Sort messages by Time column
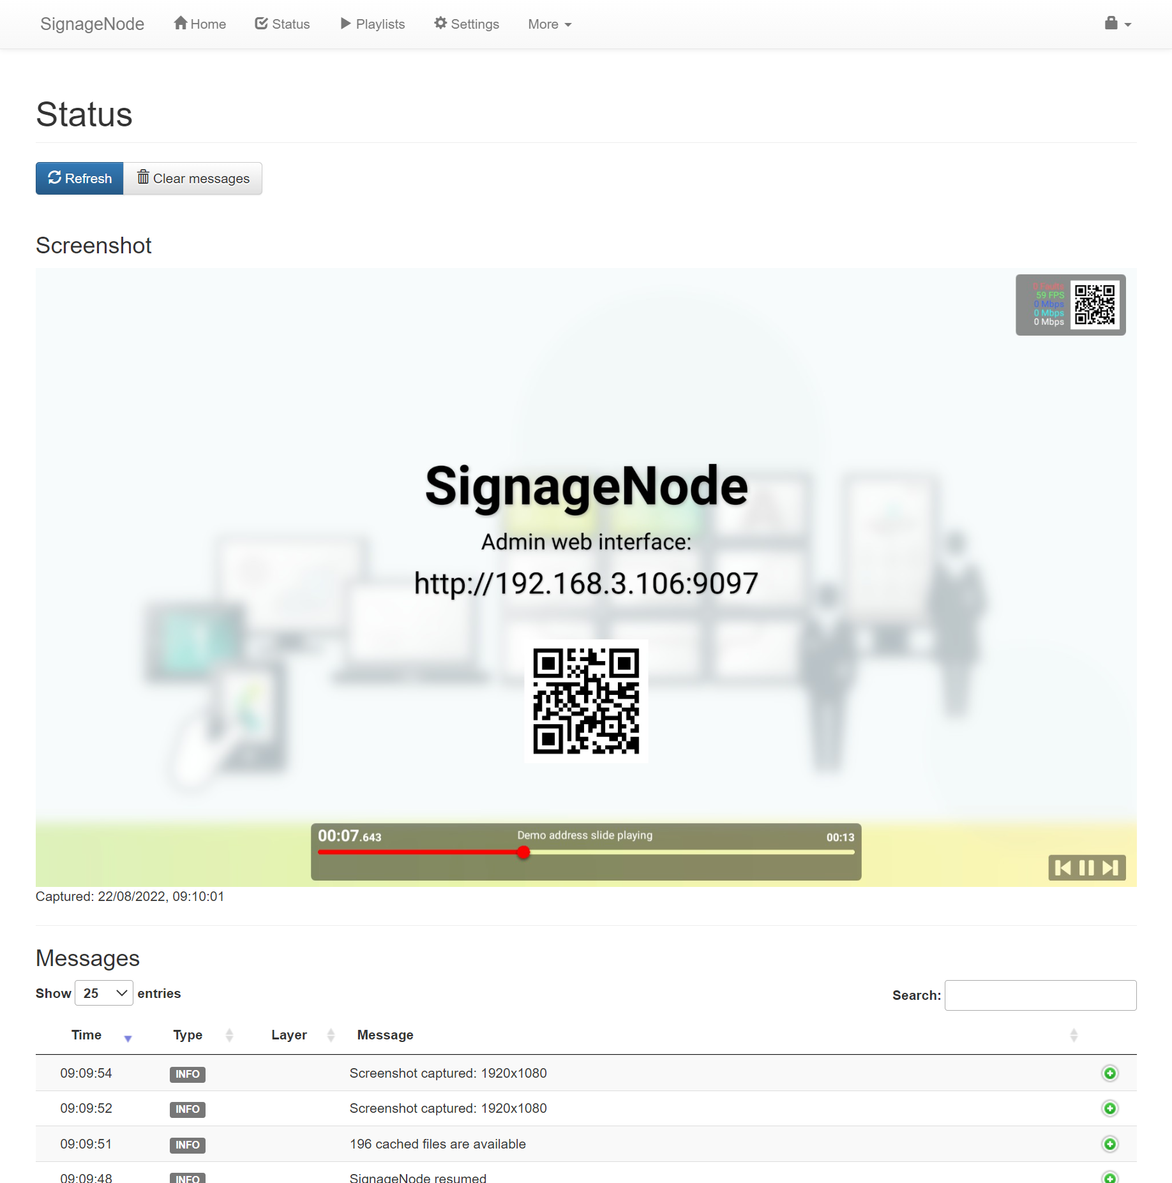1172x1183 pixels. (x=87, y=1035)
